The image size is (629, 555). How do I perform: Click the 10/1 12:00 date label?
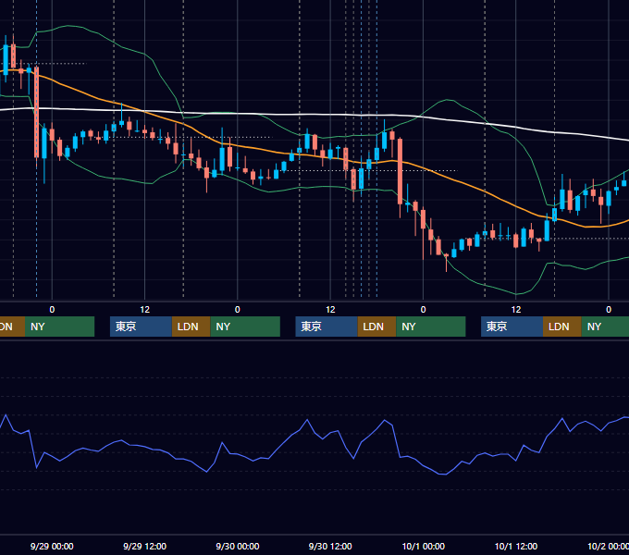coord(516,546)
